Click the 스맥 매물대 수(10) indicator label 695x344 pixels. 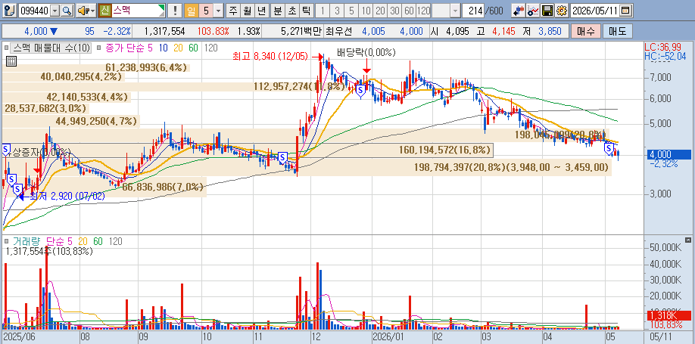pyautogui.click(x=51, y=48)
